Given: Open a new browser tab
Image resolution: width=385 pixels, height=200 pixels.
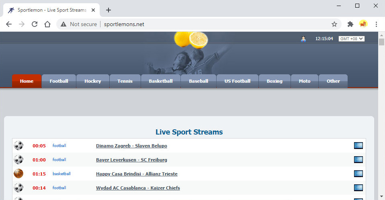Looking at the screenshot, I should click(x=108, y=10).
